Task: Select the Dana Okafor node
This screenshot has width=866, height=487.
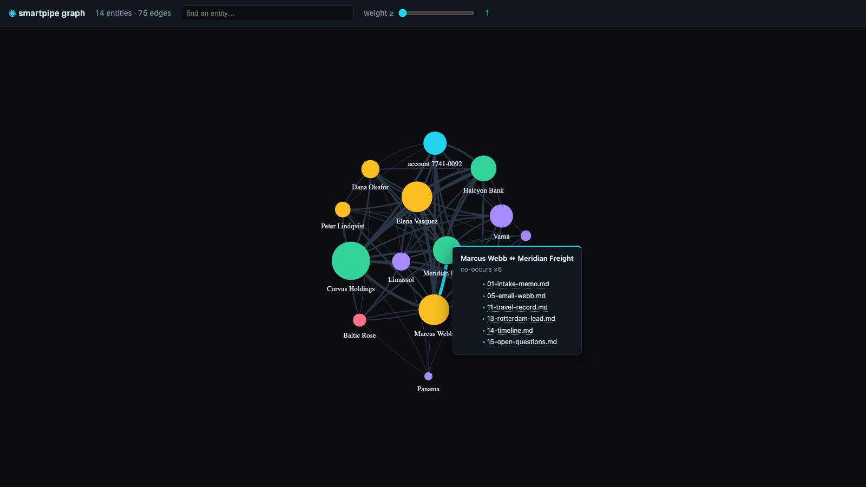Action: [370, 169]
